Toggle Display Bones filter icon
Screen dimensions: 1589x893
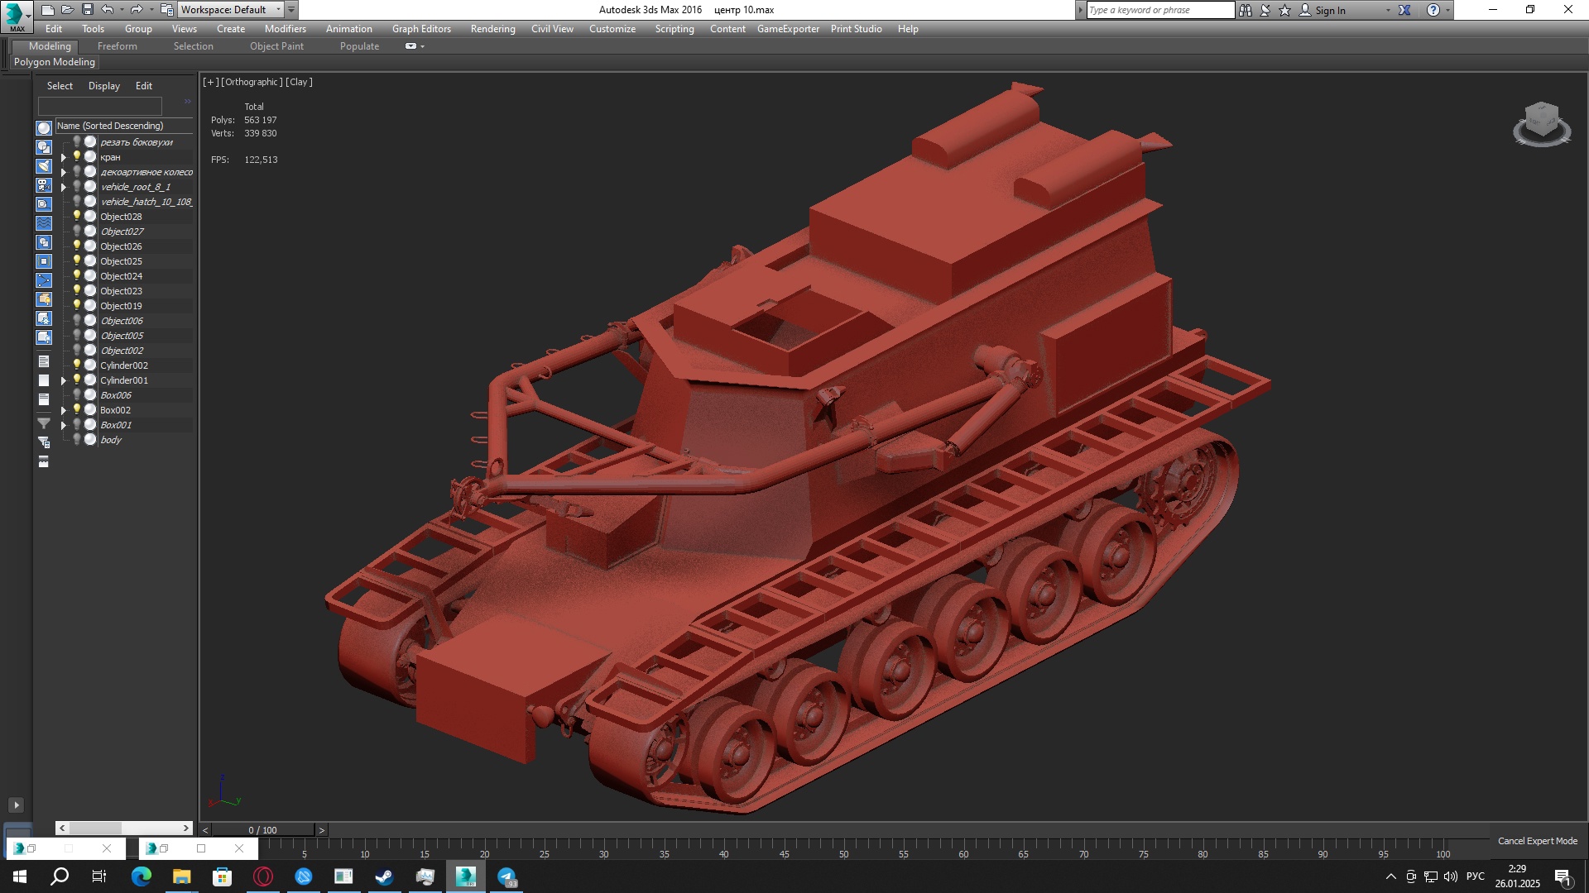click(x=44, y=280)
